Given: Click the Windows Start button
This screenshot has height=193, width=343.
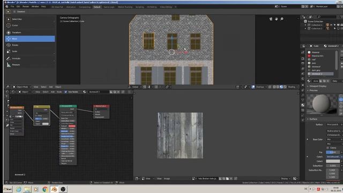Looking at the screenshot, I should coord(8,189).
